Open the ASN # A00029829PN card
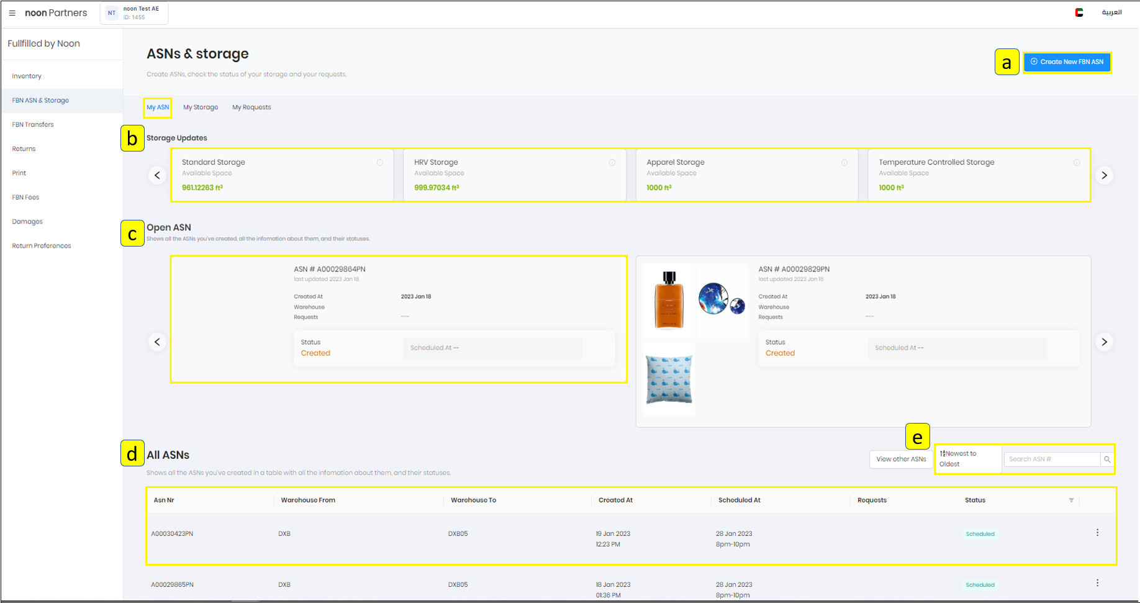Image resolution: width=1140 pixels, height=603 pixels. pyautogui.click(x=863, y=342)
